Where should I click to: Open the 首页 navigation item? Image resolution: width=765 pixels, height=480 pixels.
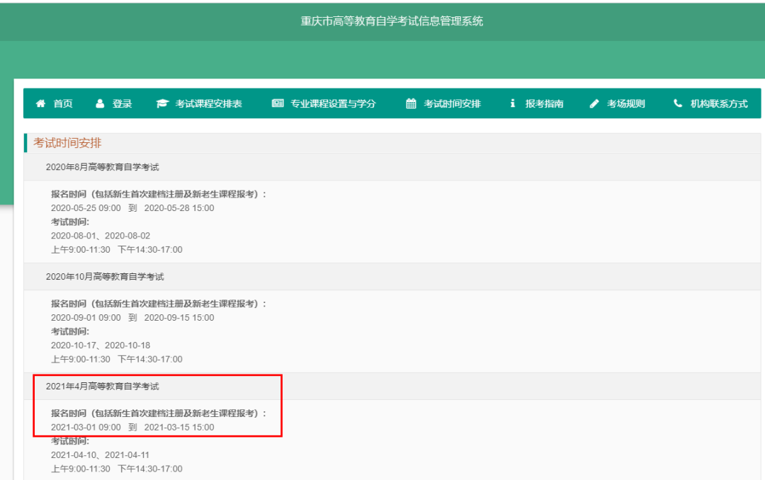tap(62, 103)
